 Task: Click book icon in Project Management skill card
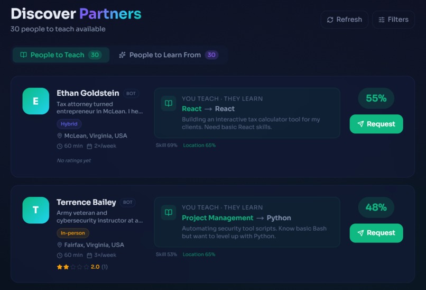[x=169, y=212]
